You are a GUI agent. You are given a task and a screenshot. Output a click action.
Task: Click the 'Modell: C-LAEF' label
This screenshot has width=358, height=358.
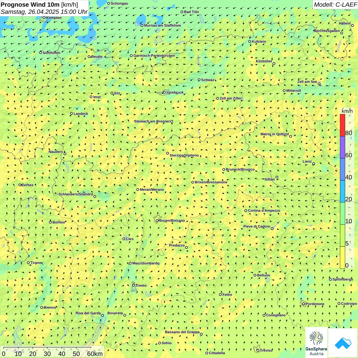click(335, 5)
